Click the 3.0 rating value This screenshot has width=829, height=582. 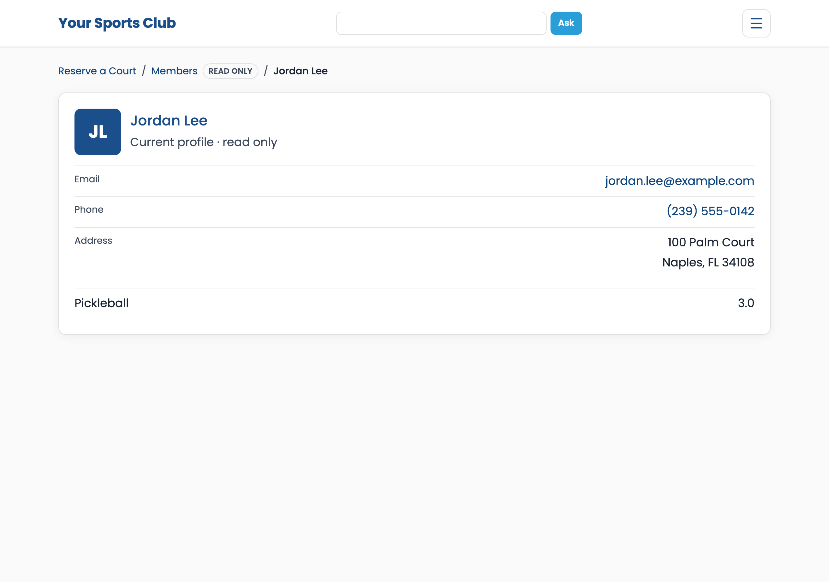[x=746, y=303]
